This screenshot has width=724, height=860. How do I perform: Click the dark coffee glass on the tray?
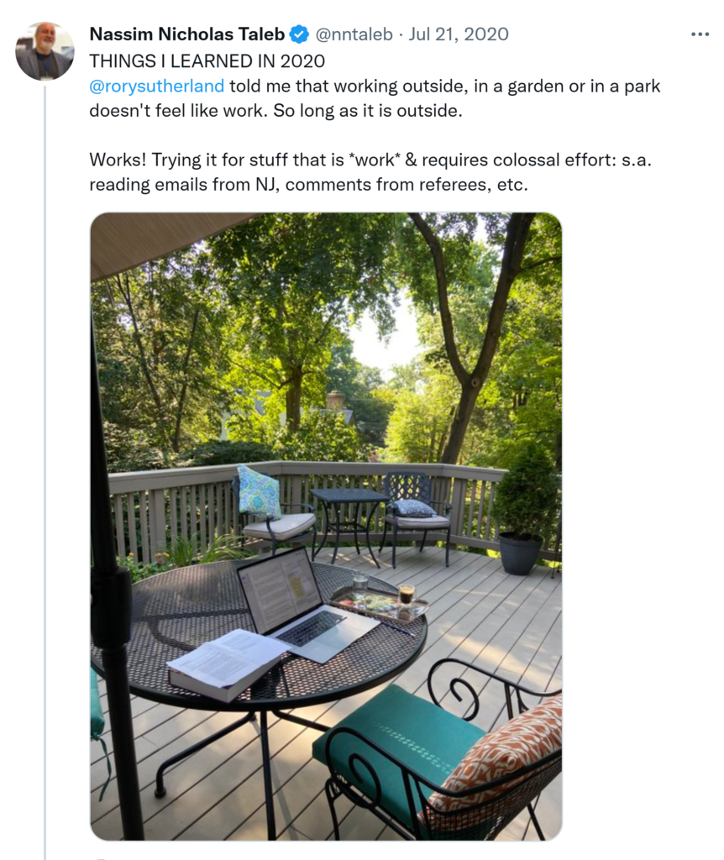[x=407, y=595]
